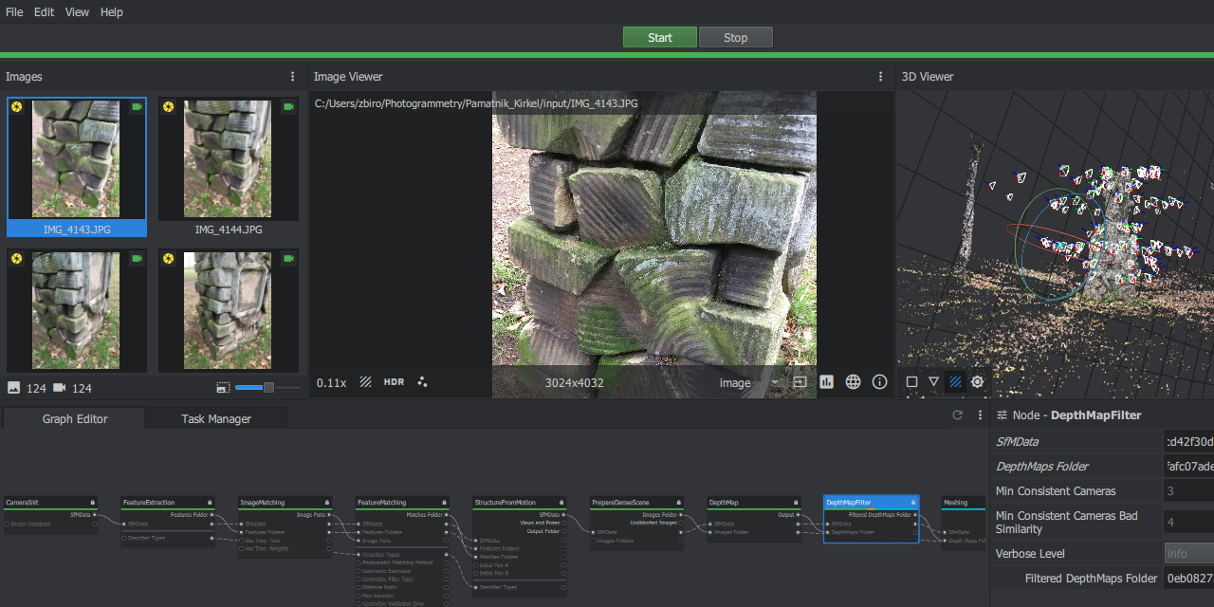Open image metadata info icon

point(879,381)
